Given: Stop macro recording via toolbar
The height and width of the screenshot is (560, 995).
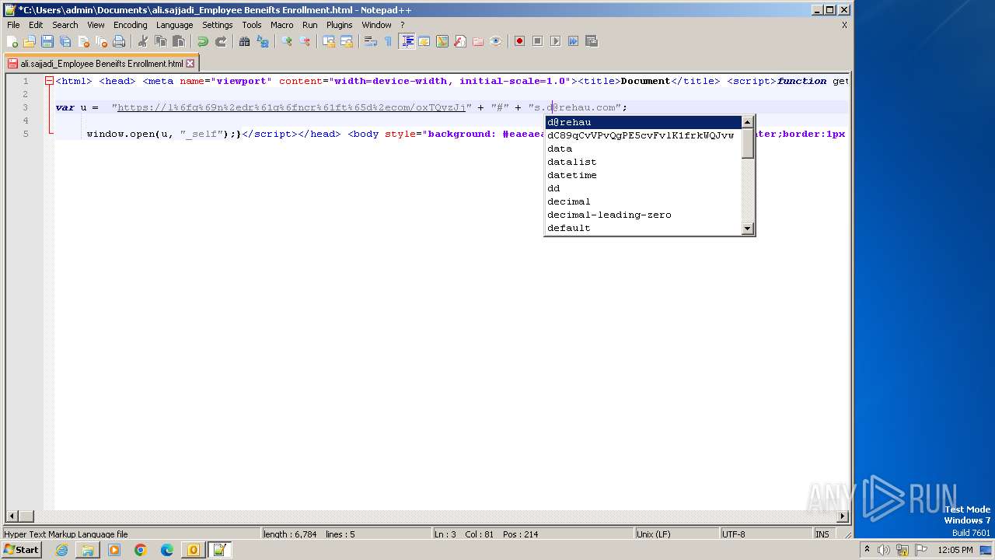Looking at the screenshot, I should 537,41.
